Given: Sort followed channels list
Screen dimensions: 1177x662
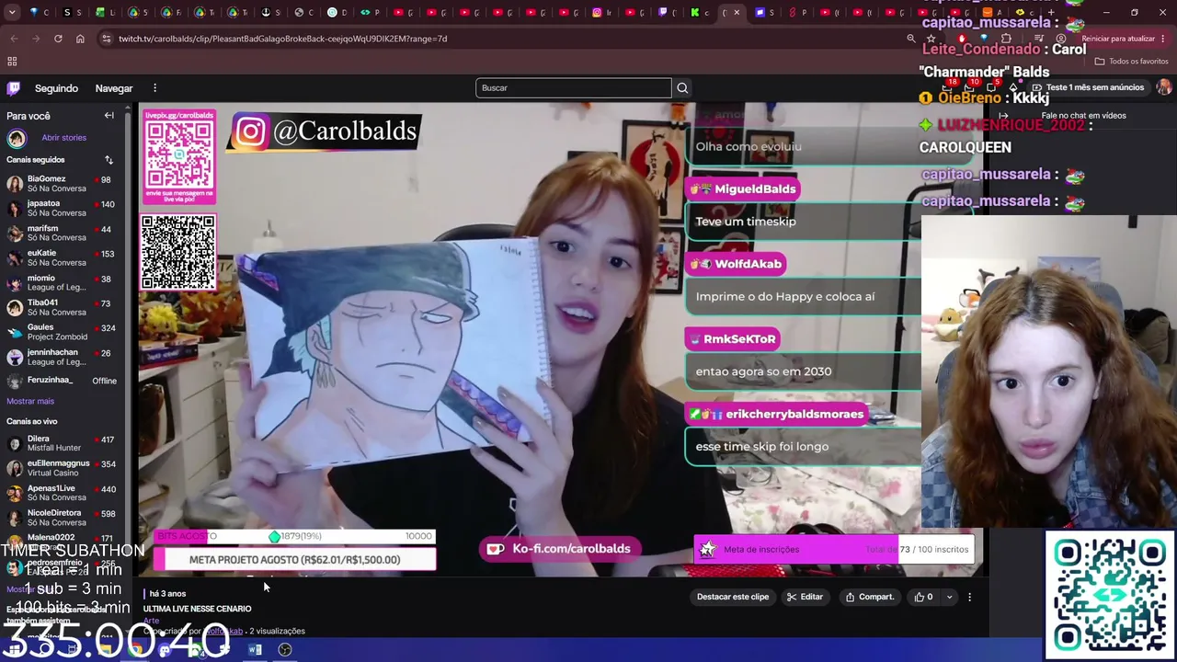Looking at the screenshot, I should click(x=109, y=160).
